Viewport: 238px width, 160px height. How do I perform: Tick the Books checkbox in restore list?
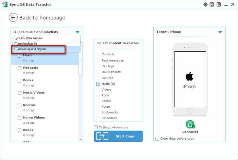[x=98, y=101]
